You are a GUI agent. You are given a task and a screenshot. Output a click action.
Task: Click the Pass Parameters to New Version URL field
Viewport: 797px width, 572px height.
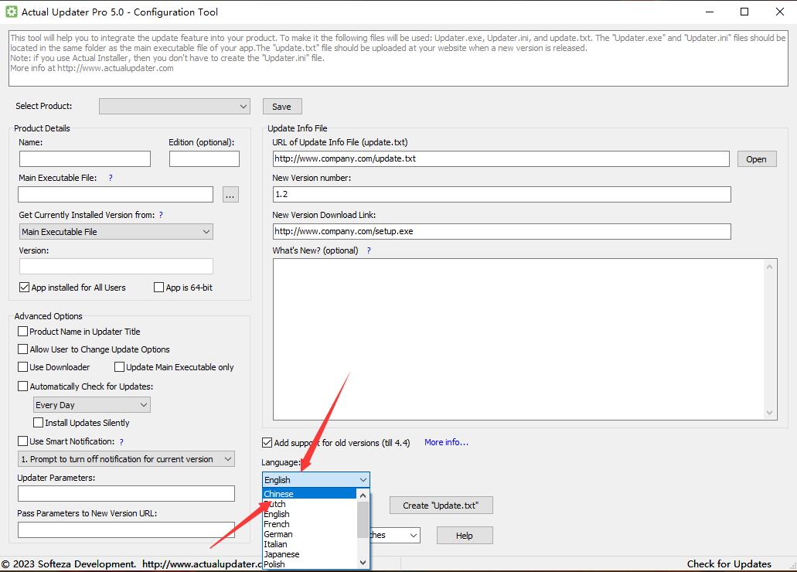[126, 529]
